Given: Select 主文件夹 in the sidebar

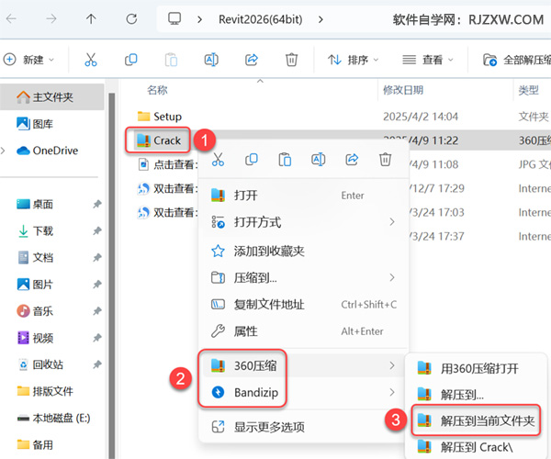Looking at the screenshot, I should (x=52, y=97).
